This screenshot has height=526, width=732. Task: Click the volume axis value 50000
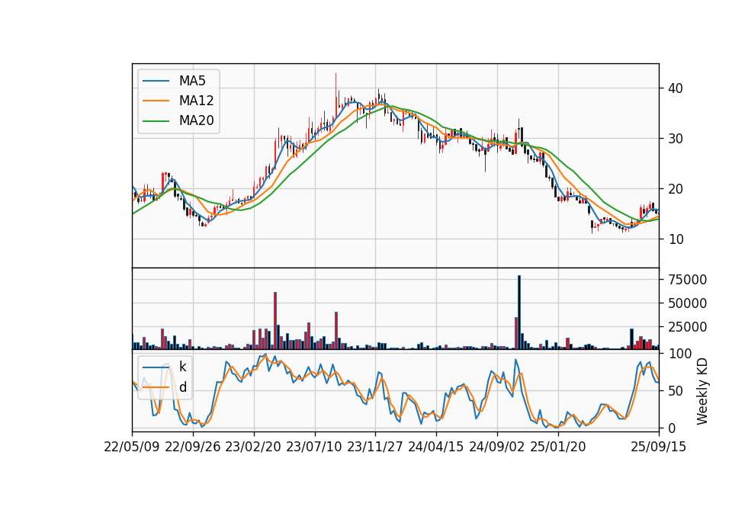pyautogui.click(x=687, y=303)
